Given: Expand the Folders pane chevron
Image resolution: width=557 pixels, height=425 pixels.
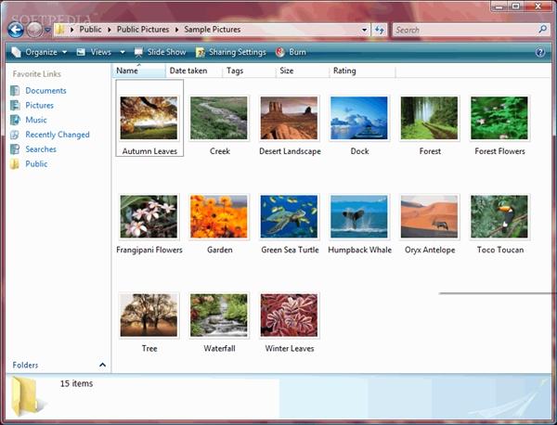Looking at the screenshot, I should [102, 365].
